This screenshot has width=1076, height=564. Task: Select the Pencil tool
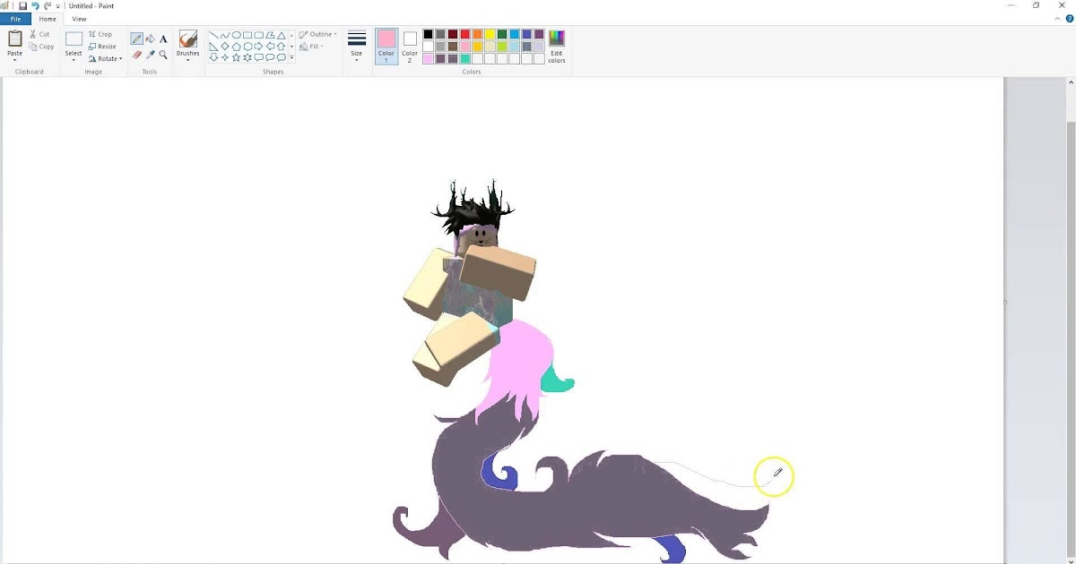(x=137, y=38)
